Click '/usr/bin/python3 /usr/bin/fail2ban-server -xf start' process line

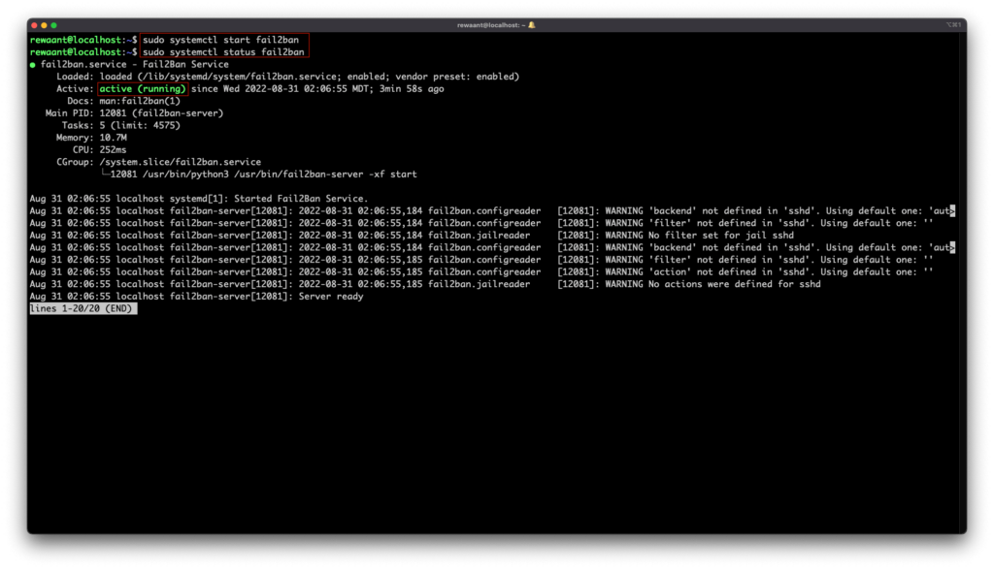point(280,174)
